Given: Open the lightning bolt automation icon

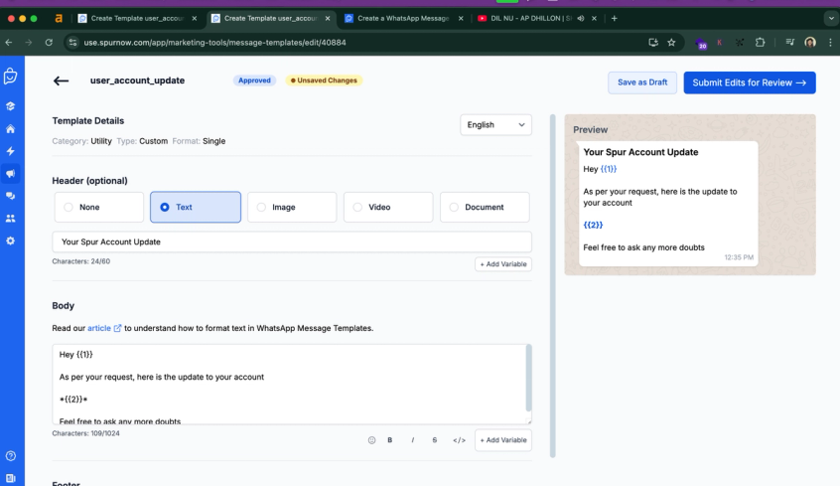Looking at the screenshot, I should tap(11, 151).
